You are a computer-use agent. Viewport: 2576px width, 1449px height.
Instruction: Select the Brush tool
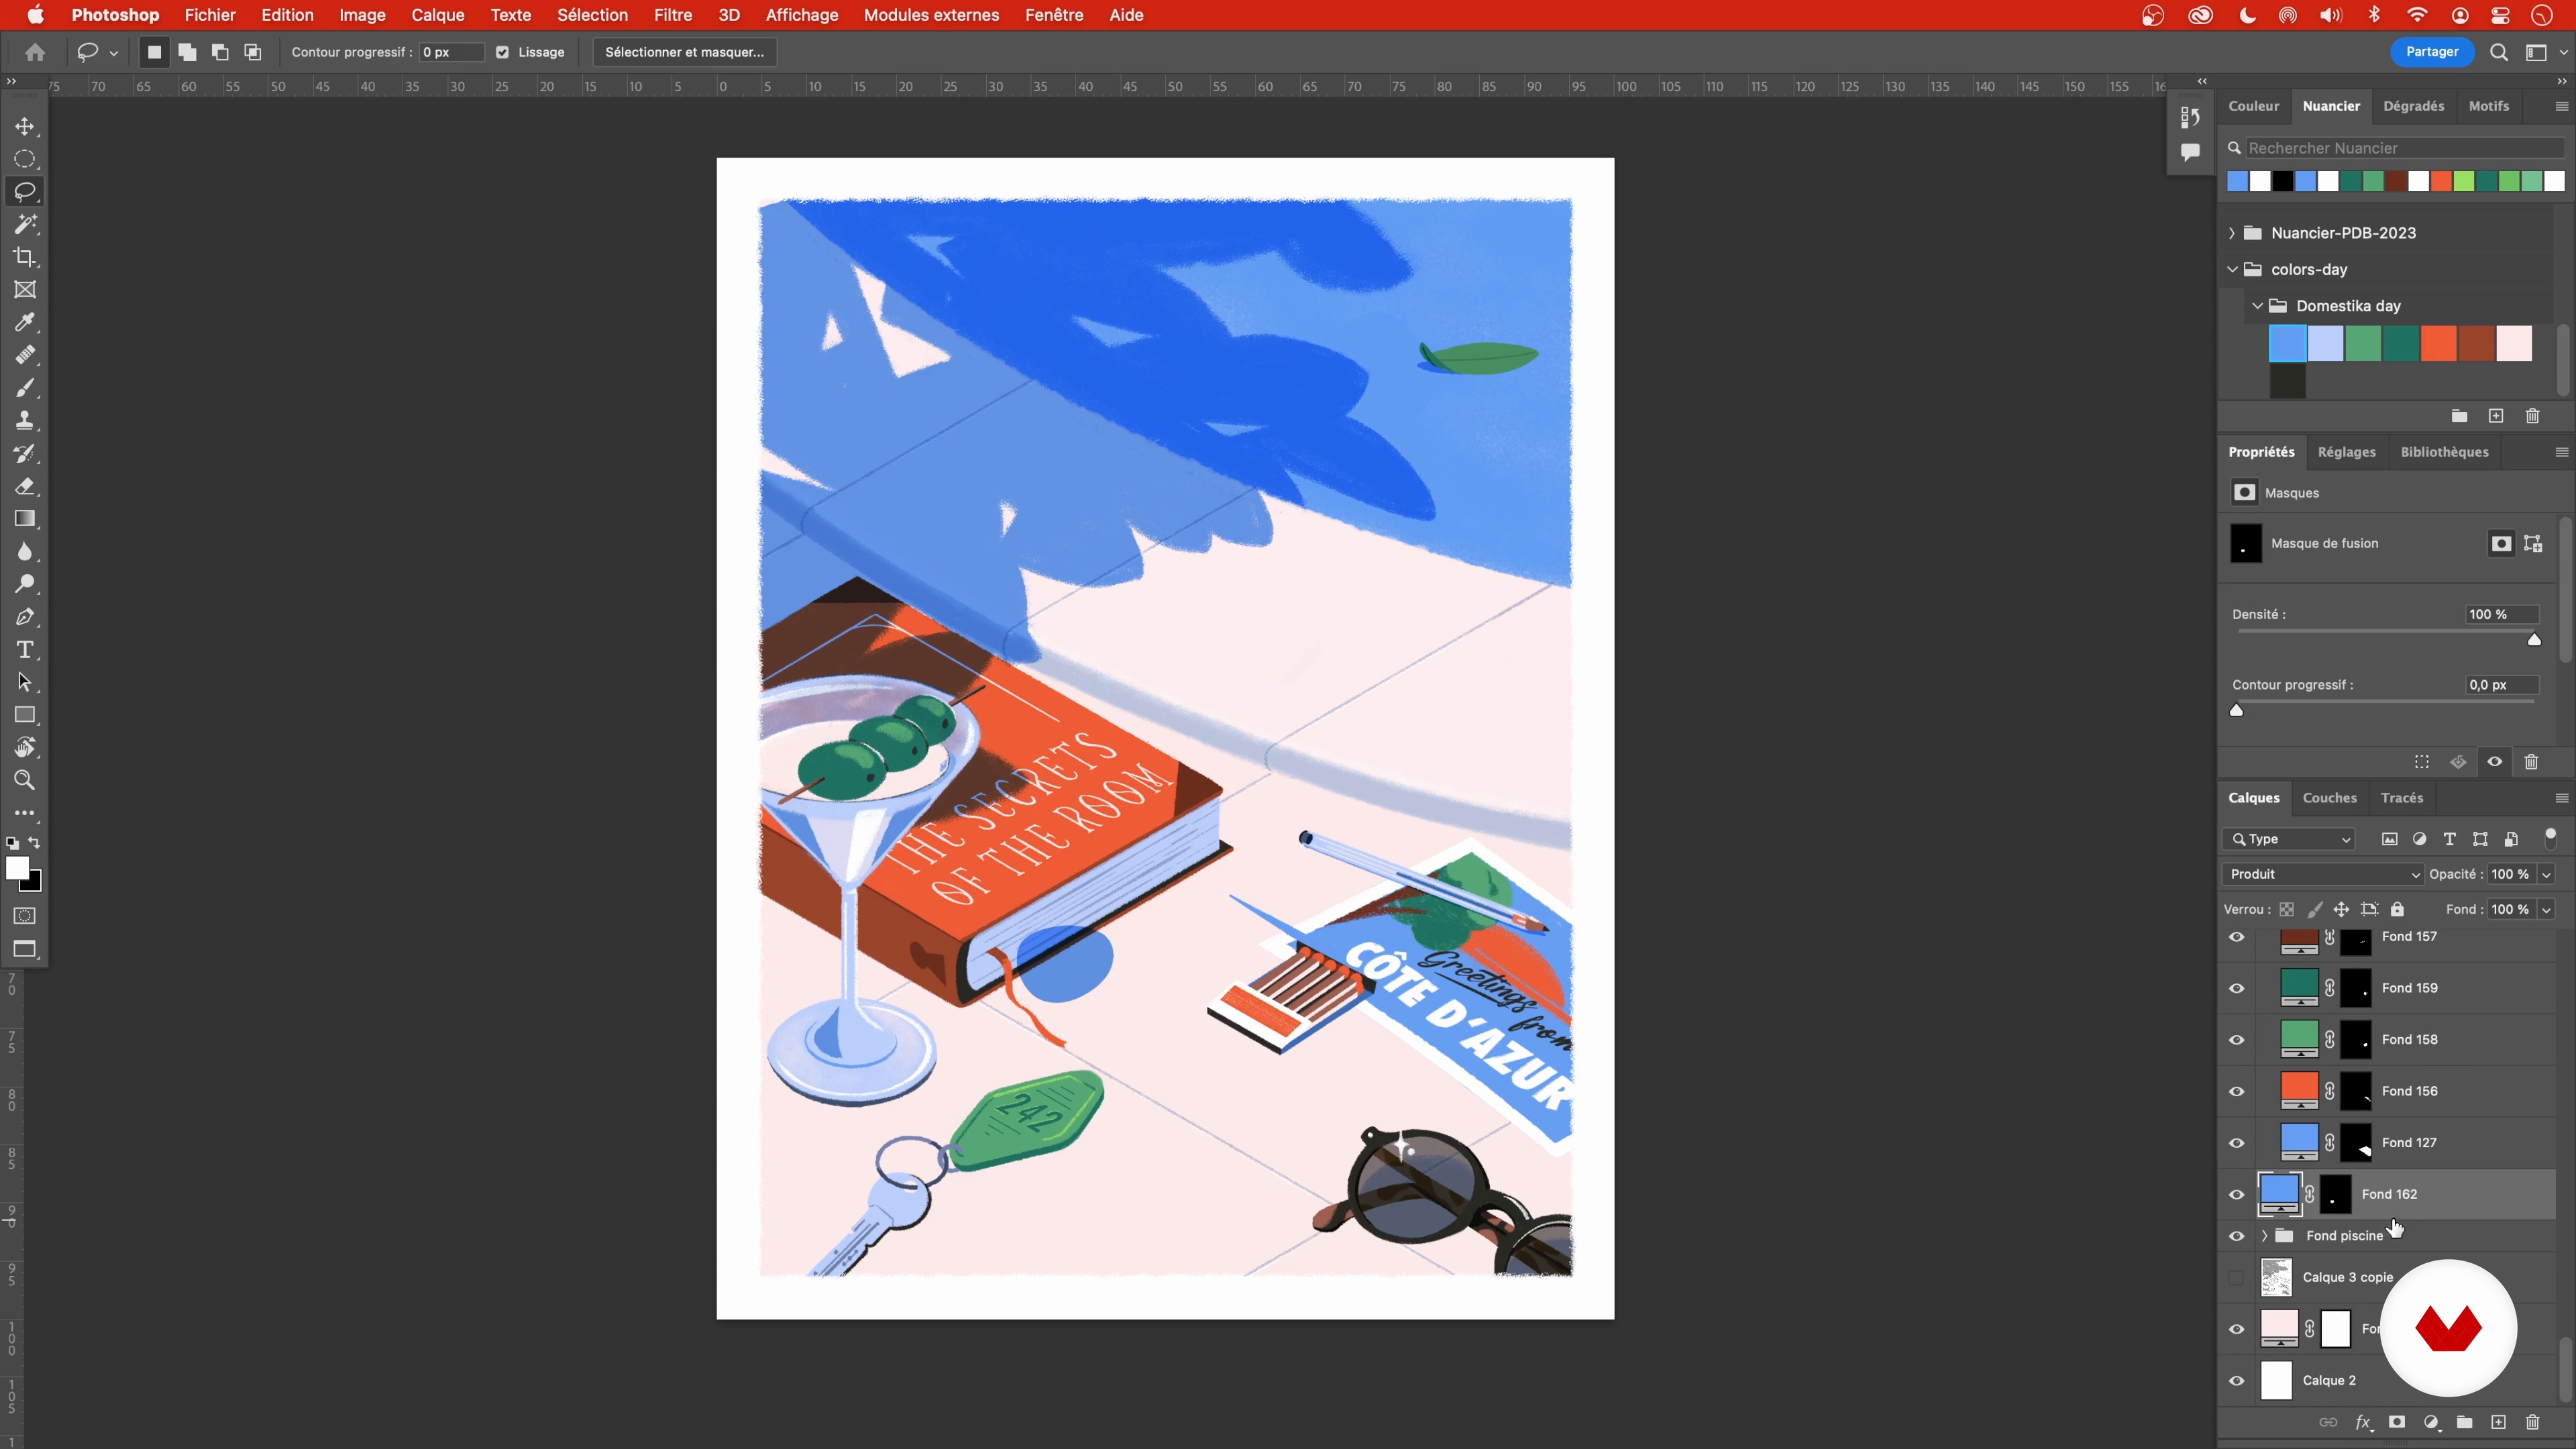click(25, 388)
